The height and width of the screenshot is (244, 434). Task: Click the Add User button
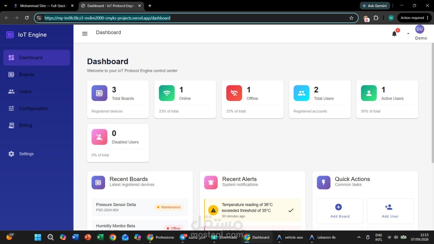pos(390,211)
